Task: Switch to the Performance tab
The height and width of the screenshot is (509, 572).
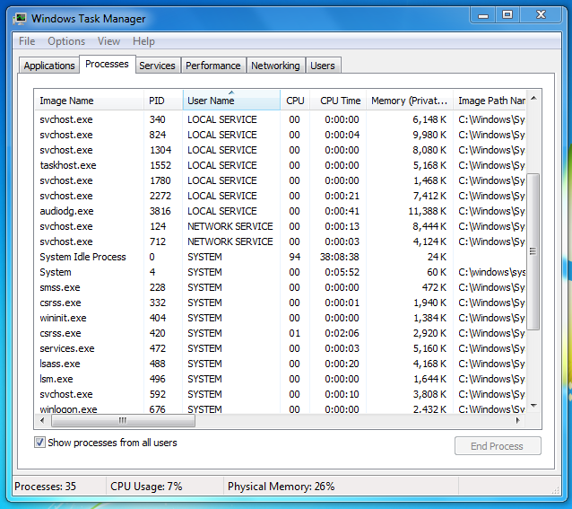Action: [213, 66]
